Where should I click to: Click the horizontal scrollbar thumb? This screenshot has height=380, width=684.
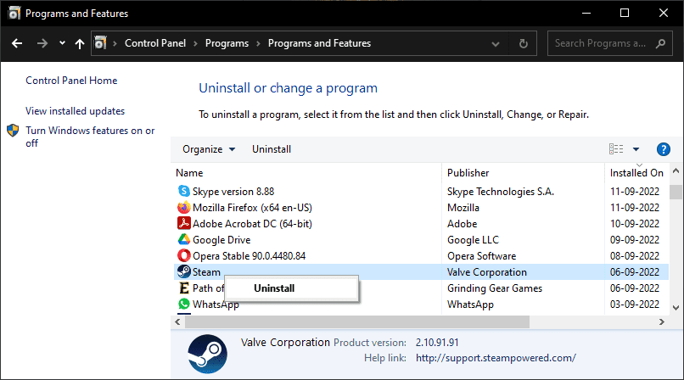pyautogui.click(x=357, y=322)
